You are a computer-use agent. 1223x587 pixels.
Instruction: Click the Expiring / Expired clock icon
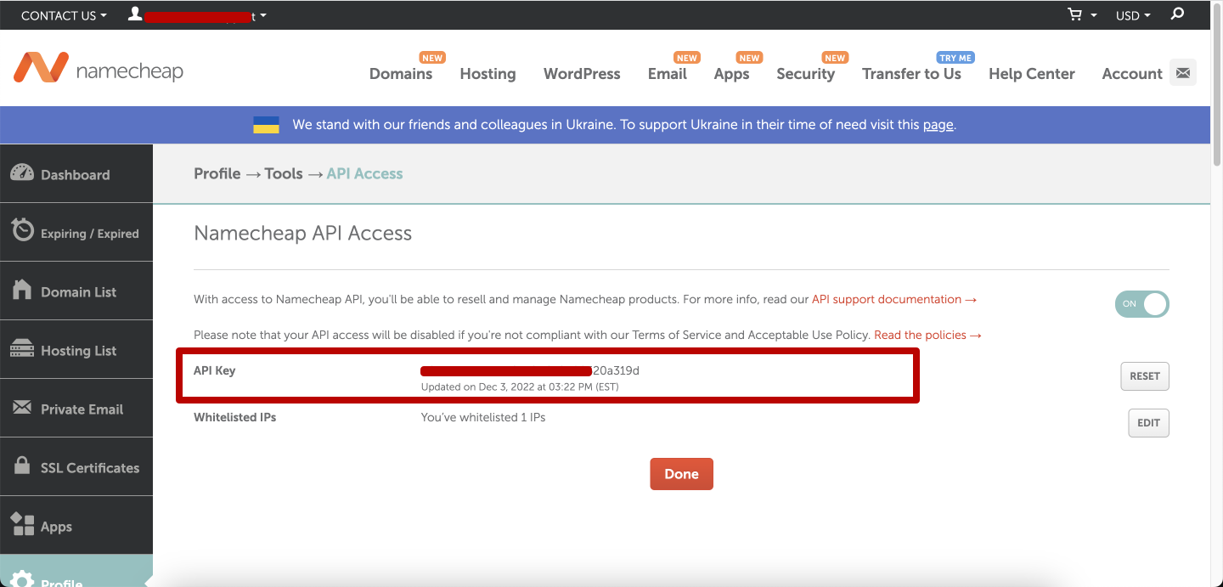(x=22, y=230)
